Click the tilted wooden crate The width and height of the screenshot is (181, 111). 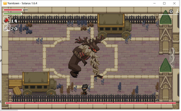click(x=17, y=91)
